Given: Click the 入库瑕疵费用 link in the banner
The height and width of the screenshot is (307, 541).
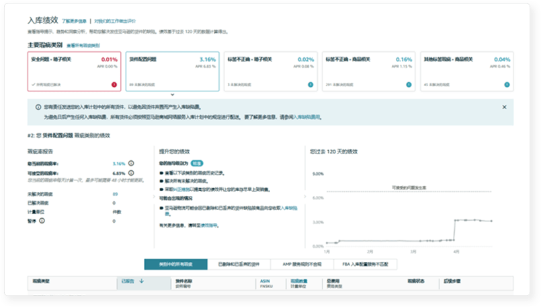Looking at the screenshot, I should 306,117.
